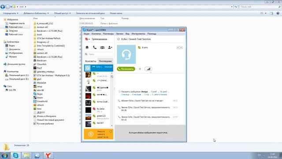Open the Explorer view options dropdown arrow
The width and height of the screenshot is (282, 159).
266,13
